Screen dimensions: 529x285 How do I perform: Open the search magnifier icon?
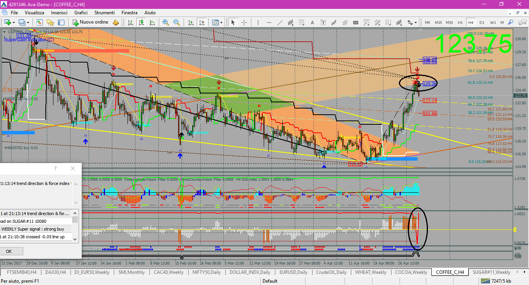point(510,22)
